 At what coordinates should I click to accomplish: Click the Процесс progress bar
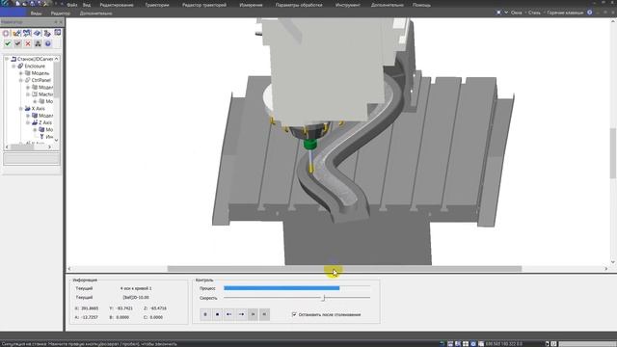click(297, 288)
